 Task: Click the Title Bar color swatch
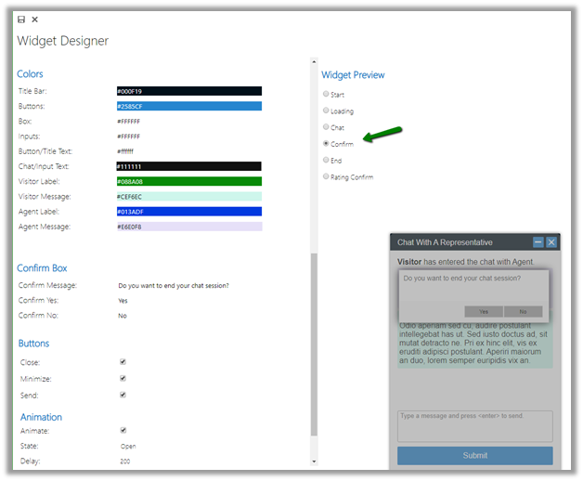(x=188, y=91)
